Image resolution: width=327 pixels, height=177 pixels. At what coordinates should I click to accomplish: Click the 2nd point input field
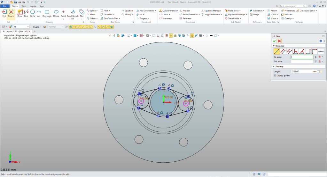point(302,61)
